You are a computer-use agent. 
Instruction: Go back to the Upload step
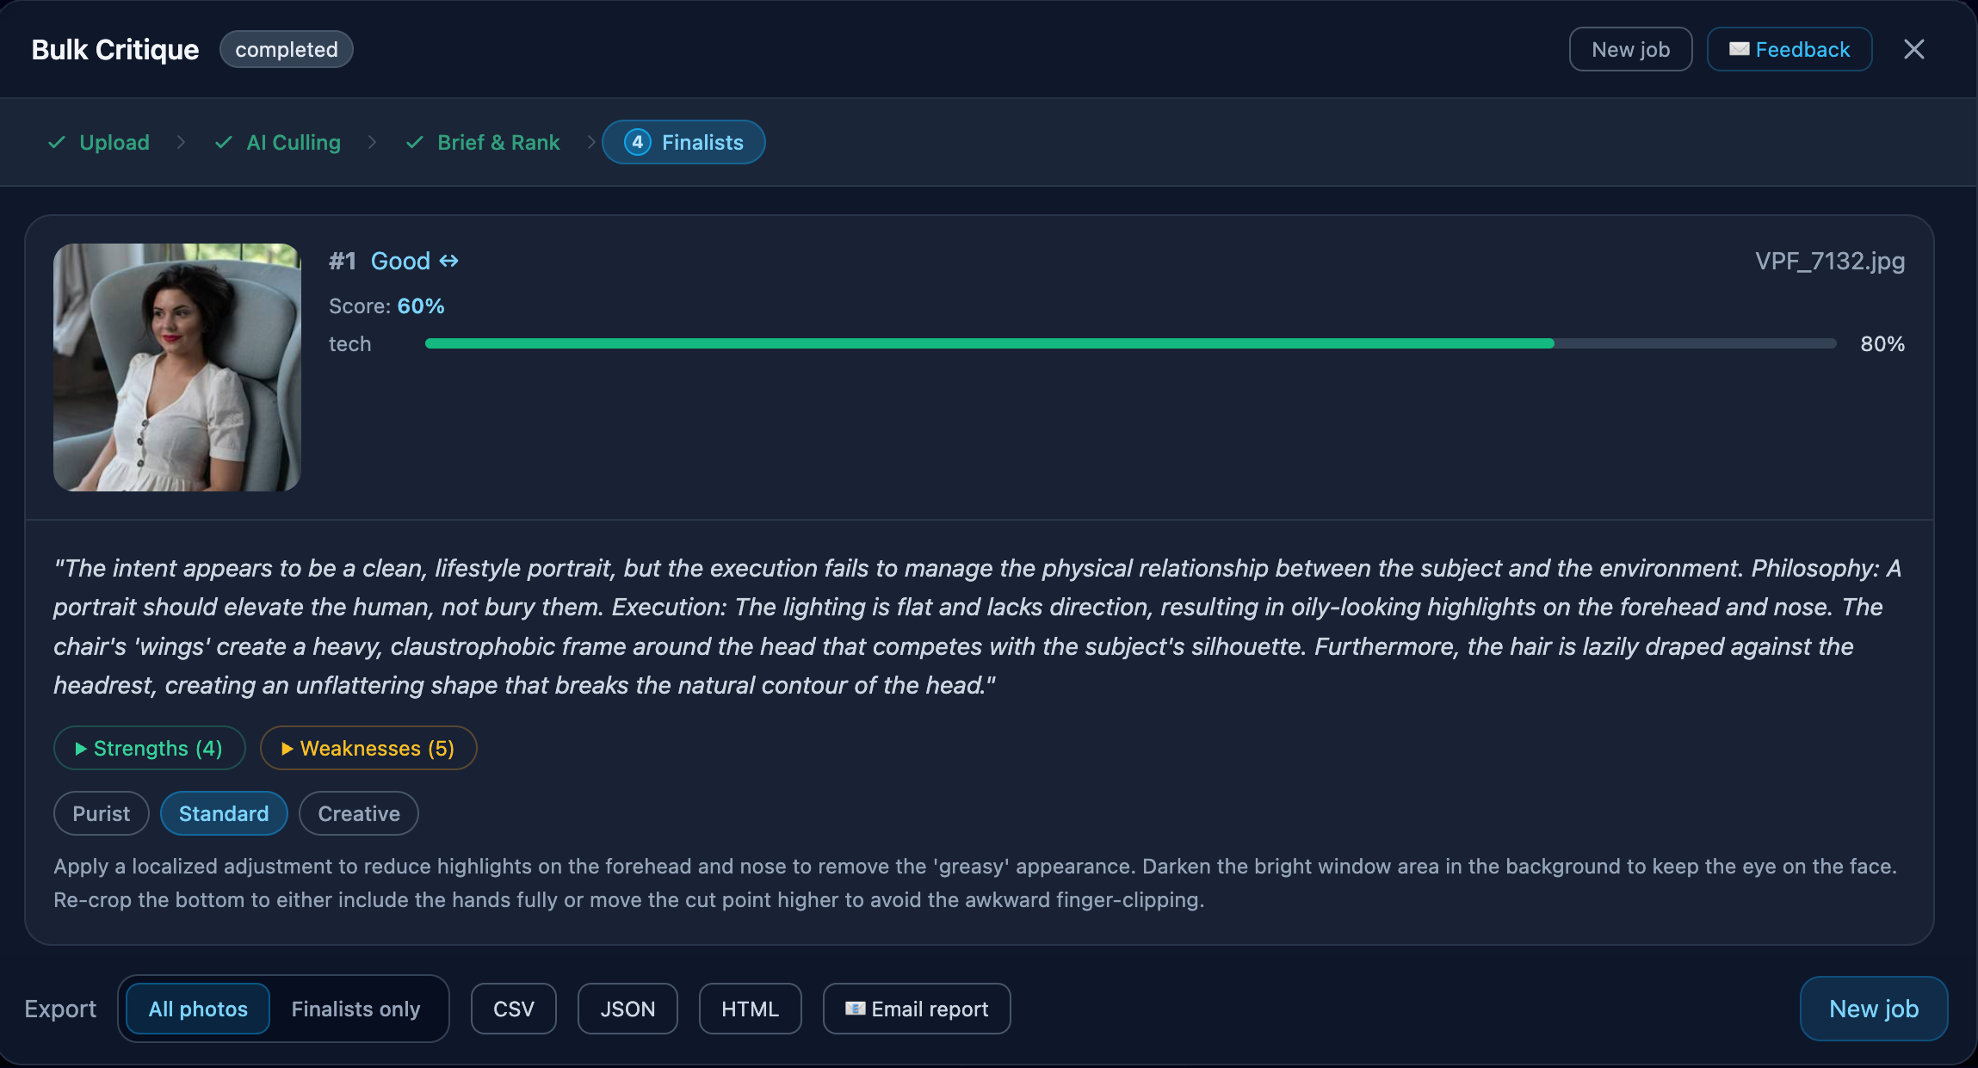click(114, 142)
